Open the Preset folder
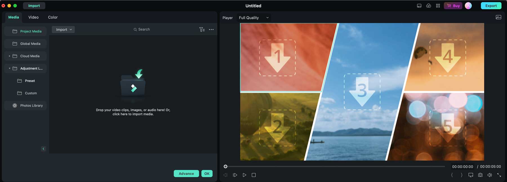This screenshot has height=182, width=507. pos(26,81)
